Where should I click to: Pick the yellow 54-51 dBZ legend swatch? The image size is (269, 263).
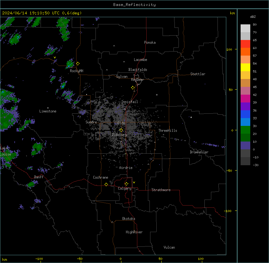pos(245,67)
